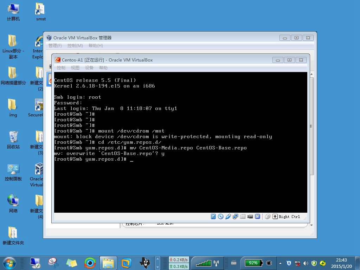This screenshot has width=360, height=270.
Task: Click the VirtualBox manager scrollbar down arrow
Action: click(x=311, y=225)
